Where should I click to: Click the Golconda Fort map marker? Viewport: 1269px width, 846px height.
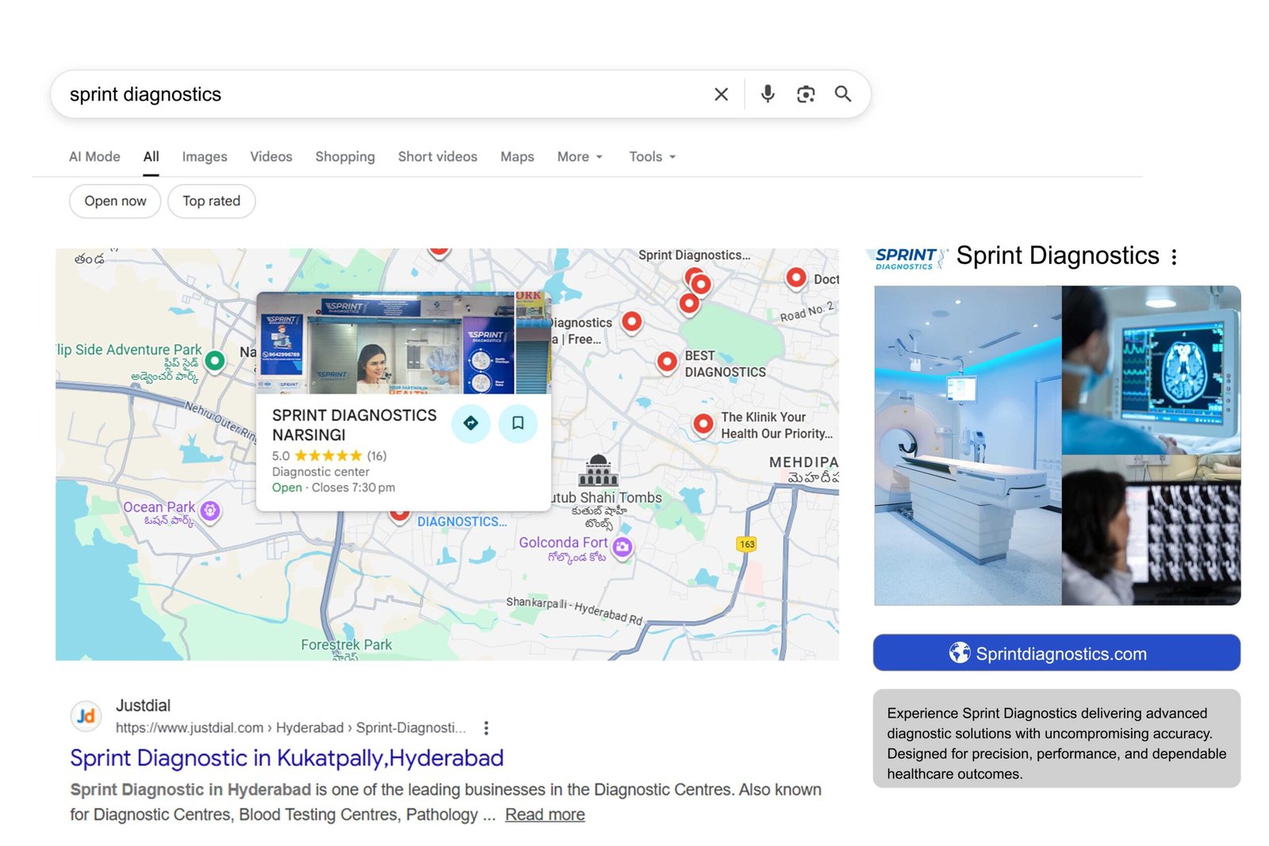pyautogui.click(x=623, y=546)
